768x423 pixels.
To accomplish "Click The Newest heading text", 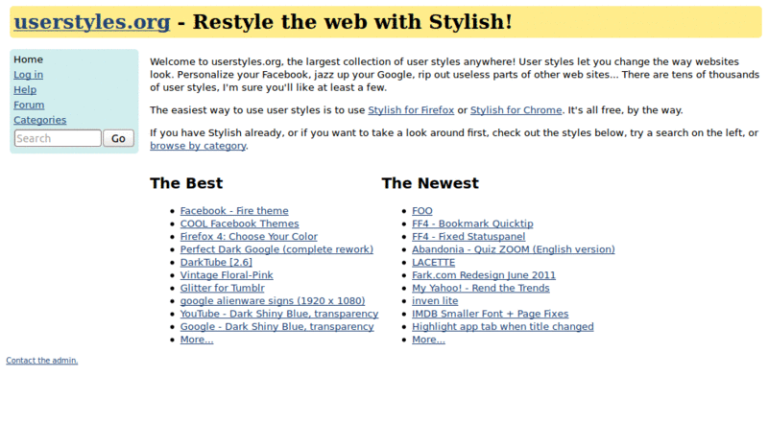I will [430, 183].
